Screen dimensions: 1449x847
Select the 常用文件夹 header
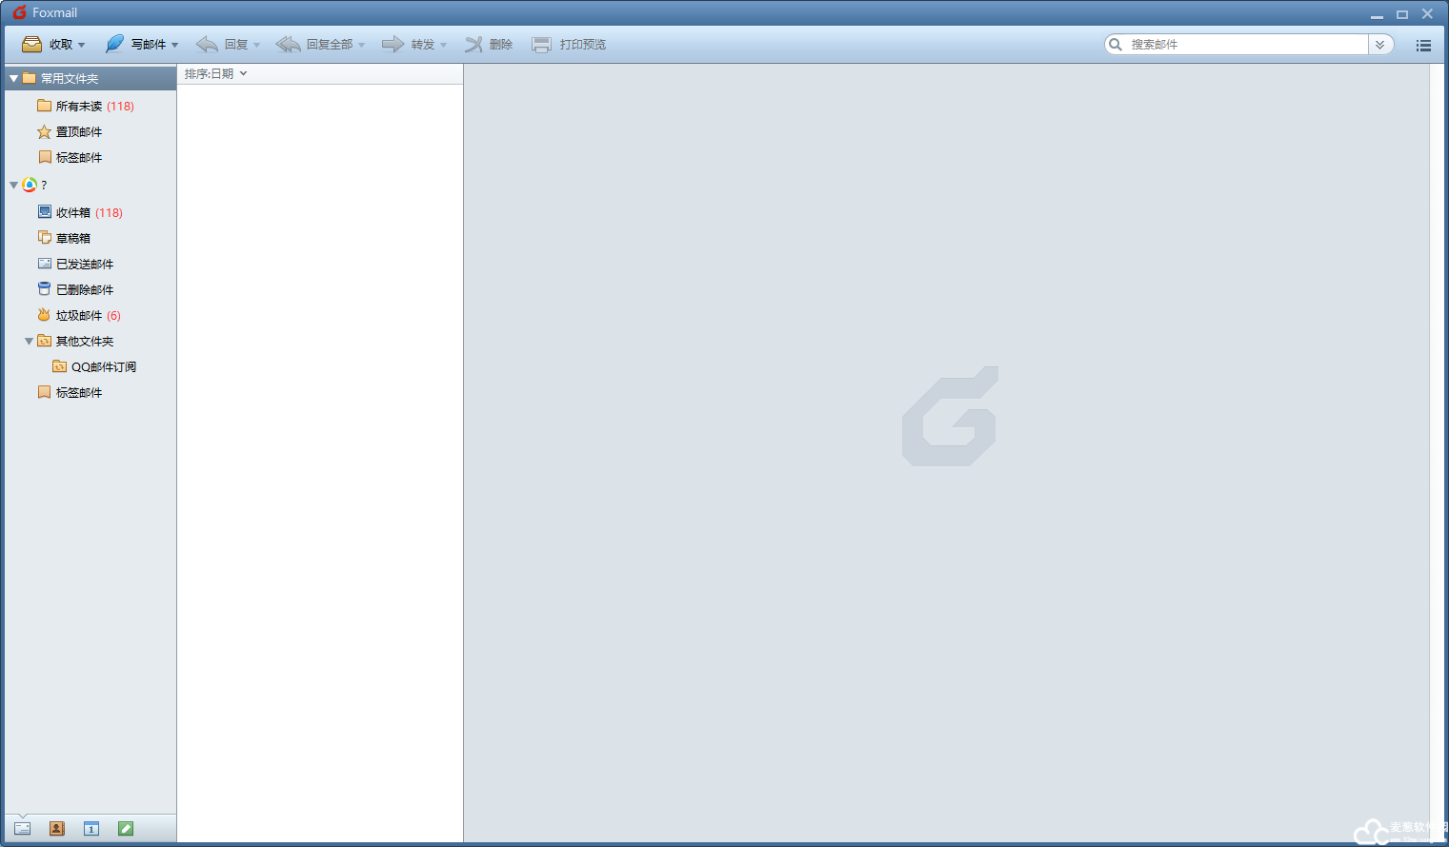tap(91, 78)
